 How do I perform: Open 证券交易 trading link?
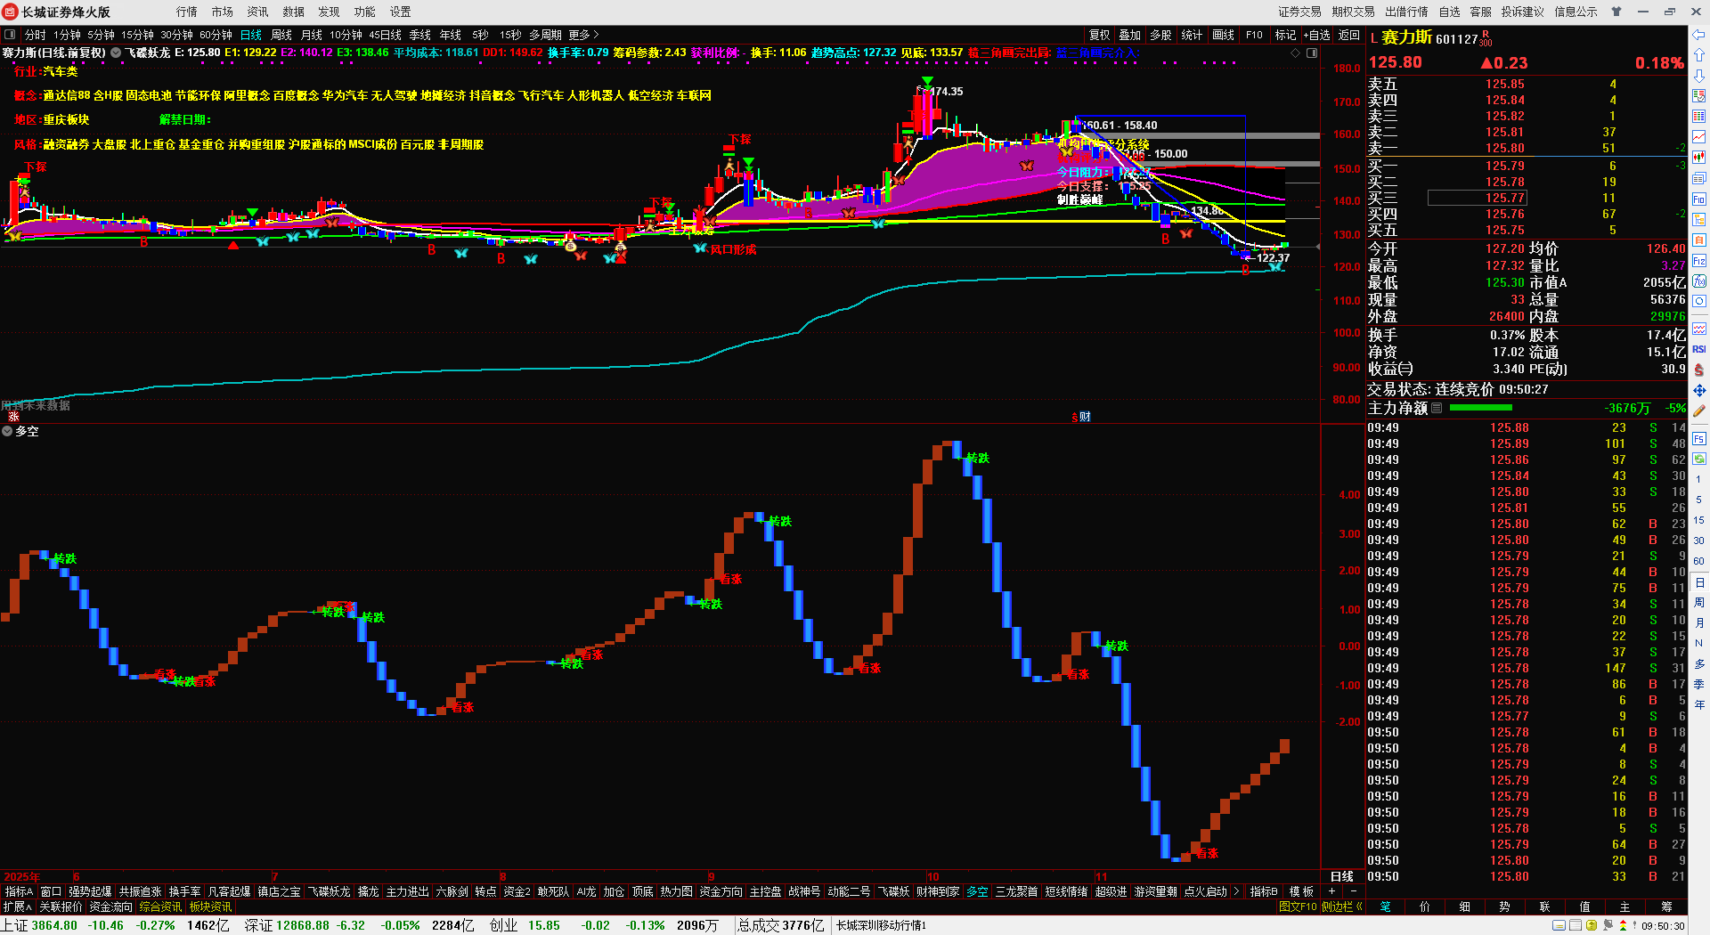1300,12
